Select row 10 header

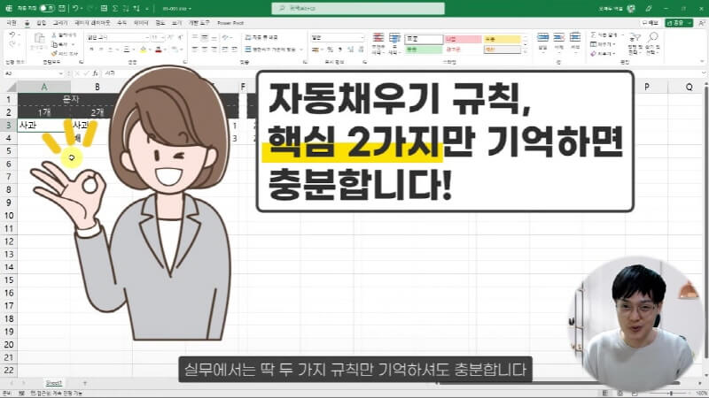[x=9, y=215]
